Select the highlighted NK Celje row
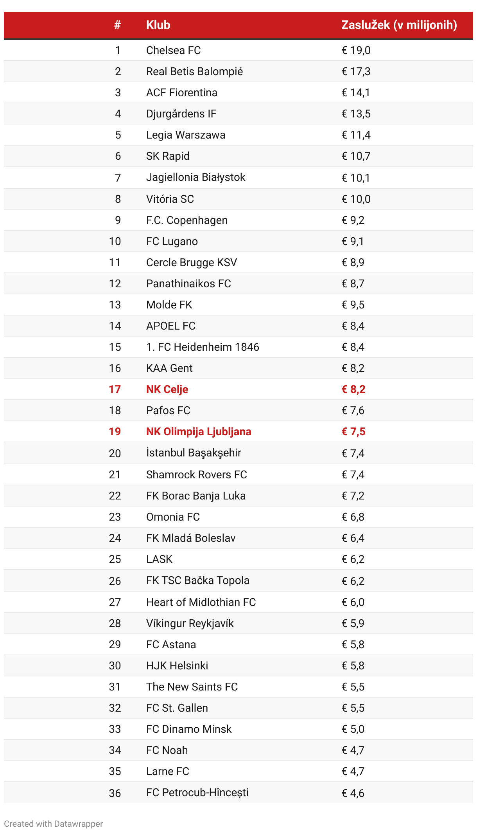 238,389
